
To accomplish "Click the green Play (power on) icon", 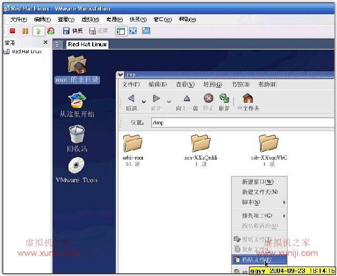I will click(x=38, y=31).
